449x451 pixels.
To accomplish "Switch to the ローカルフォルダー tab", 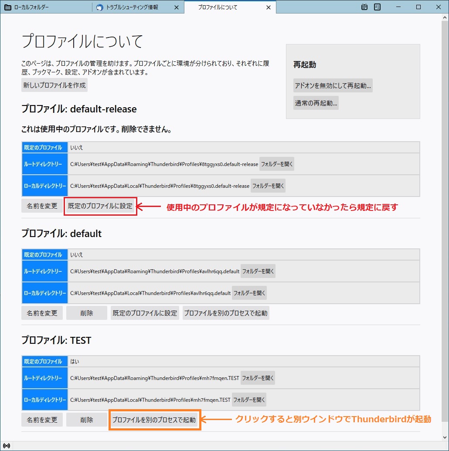I will pos(46,7).
